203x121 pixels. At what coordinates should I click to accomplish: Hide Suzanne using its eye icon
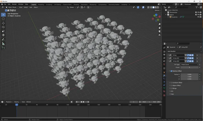point(198,17)
